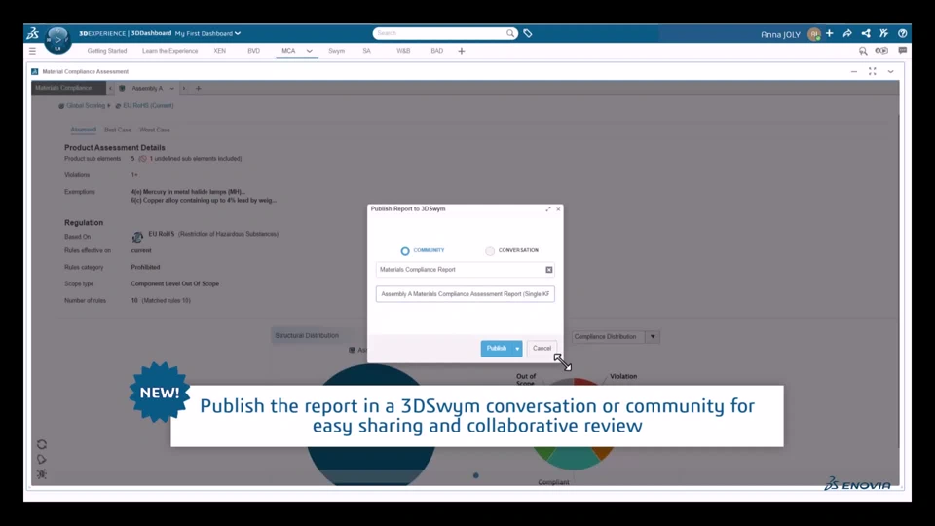The image size is (935, 526).
Task: Open Anna JOLY's profile avatar
Action: point(814,34)
